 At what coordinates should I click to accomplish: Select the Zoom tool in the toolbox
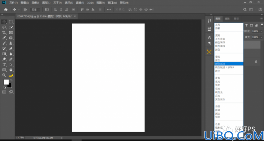point(4,75)
